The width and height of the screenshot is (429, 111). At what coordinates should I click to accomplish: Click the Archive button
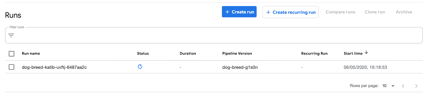[x=404, y=12]
